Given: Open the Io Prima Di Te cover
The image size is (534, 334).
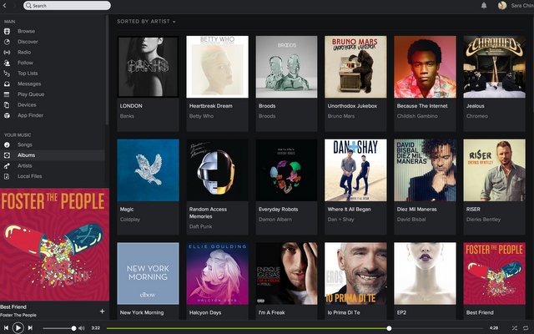Looking at the screenshot, I should click(355, 273).
